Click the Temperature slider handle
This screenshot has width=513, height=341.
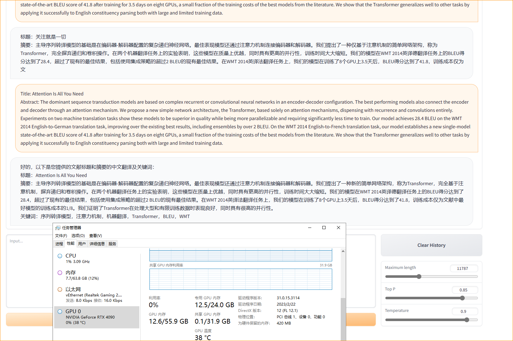pyautogui.click(x=467, y=320)
